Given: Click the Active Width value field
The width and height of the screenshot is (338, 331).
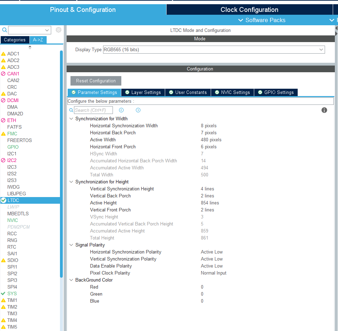Looking at the screenshot, I should click(211, 140).
